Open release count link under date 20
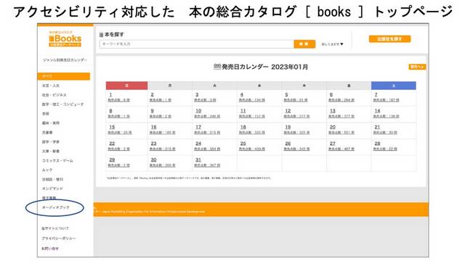465x261 pixels. tap(341, 133)
